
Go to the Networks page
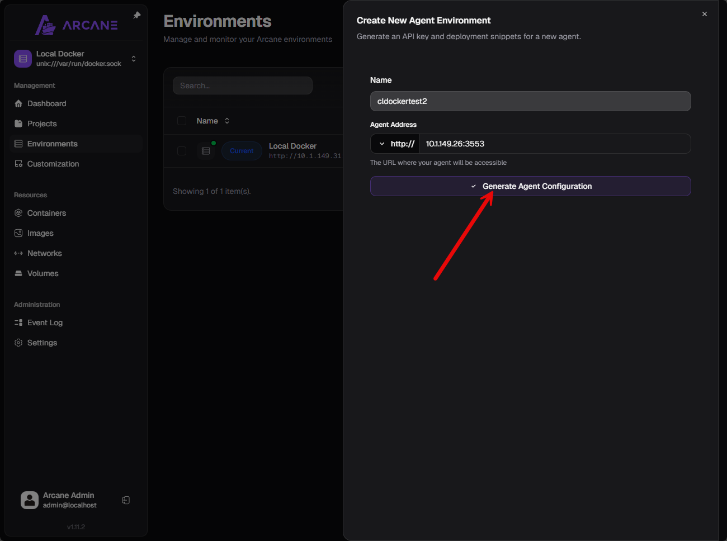44,253
